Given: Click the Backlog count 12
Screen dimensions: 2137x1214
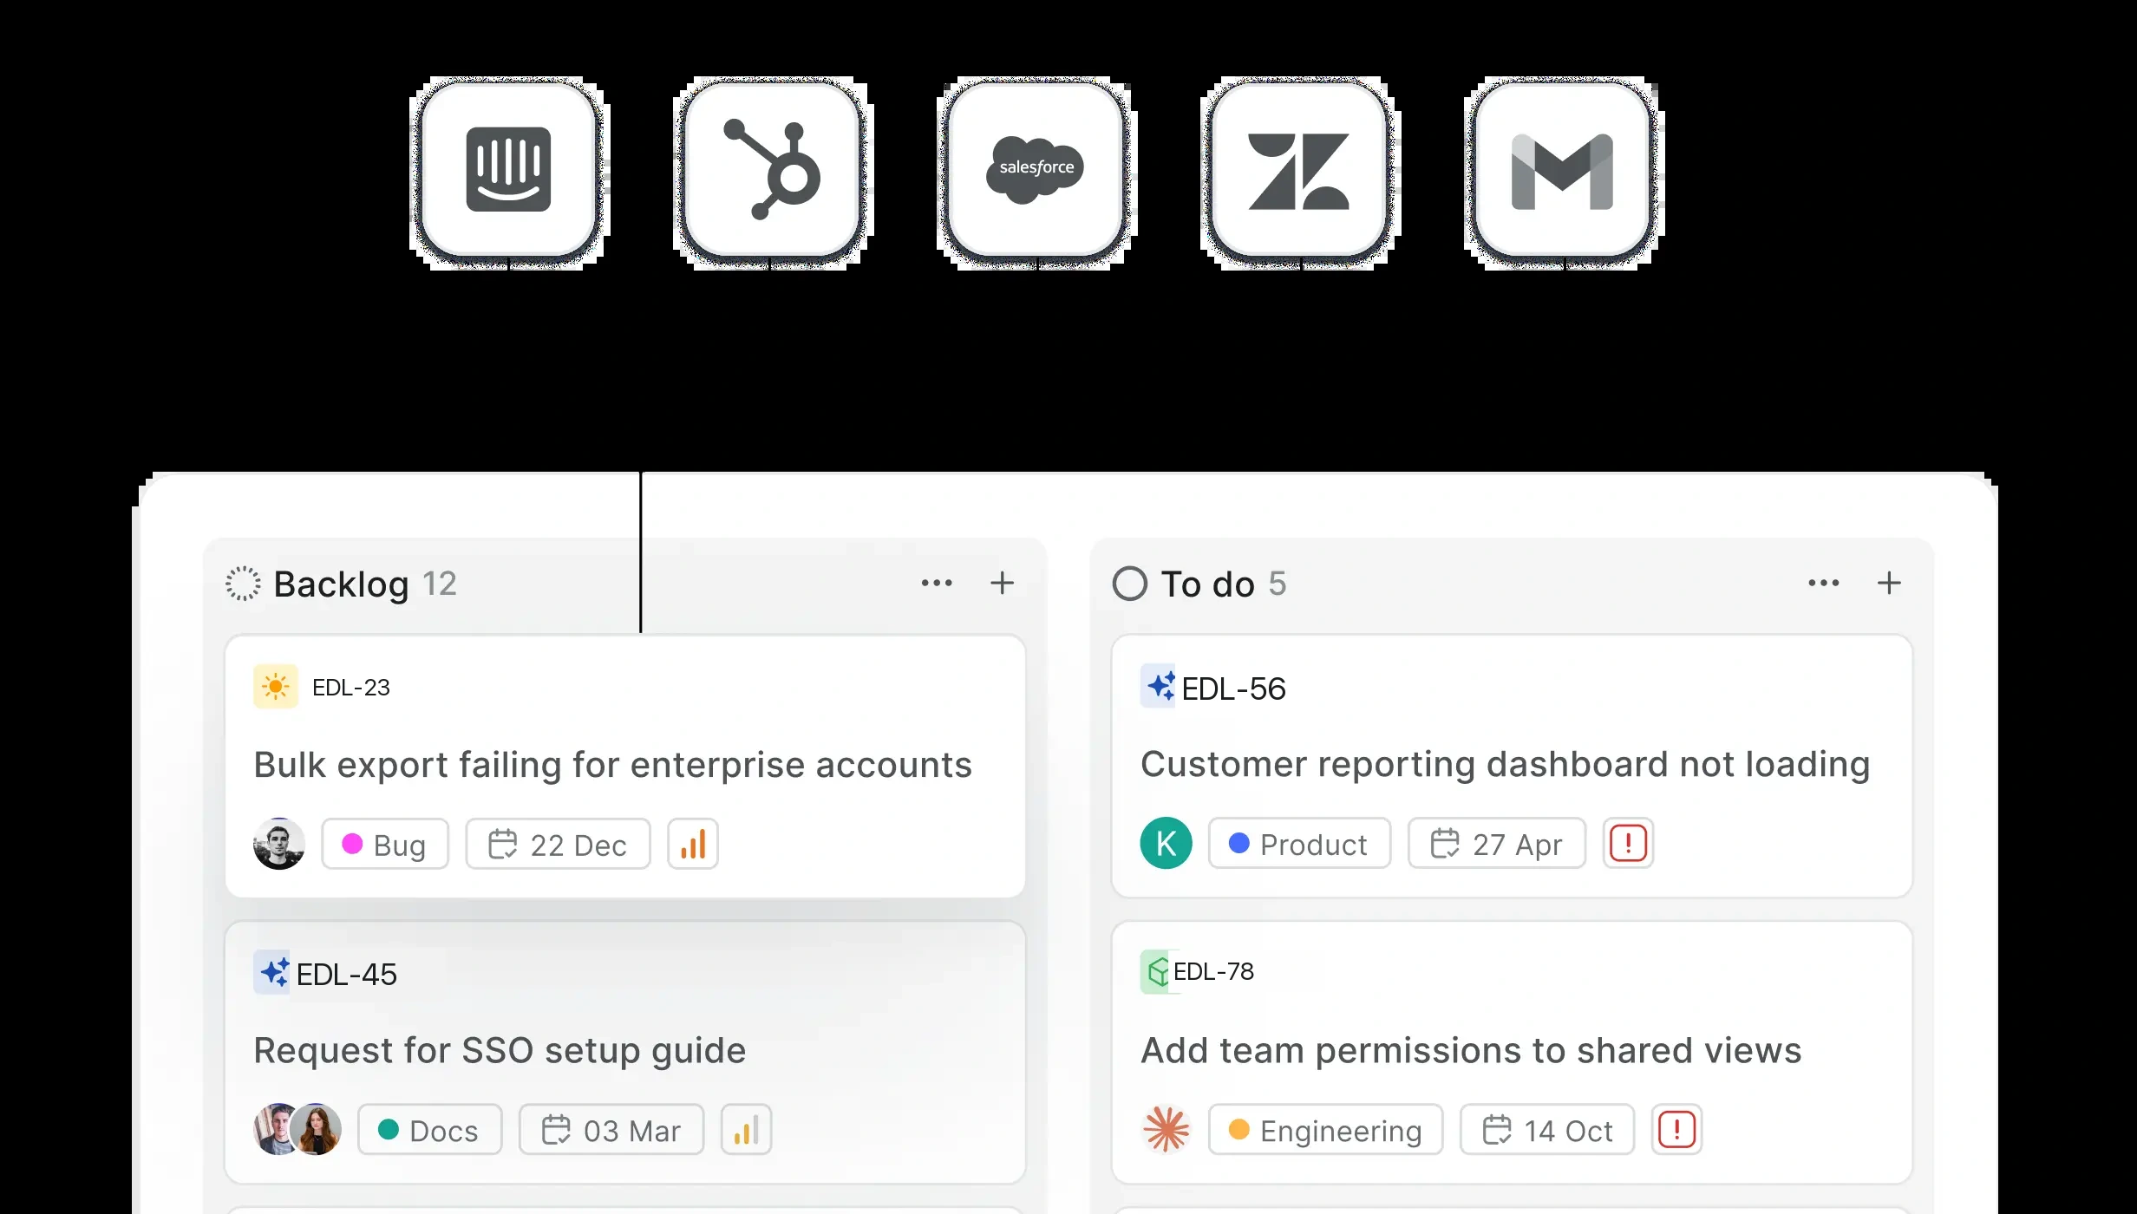Looking at the screenshot, I should pyautogui.click(x=440, y=584).
